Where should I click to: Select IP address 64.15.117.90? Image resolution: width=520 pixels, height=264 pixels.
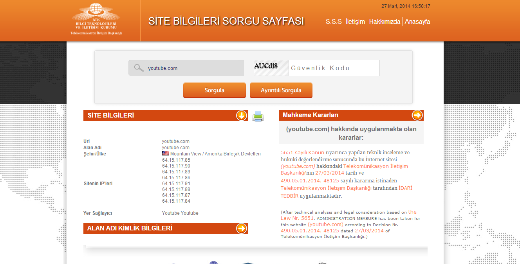[x=176, y=166]
